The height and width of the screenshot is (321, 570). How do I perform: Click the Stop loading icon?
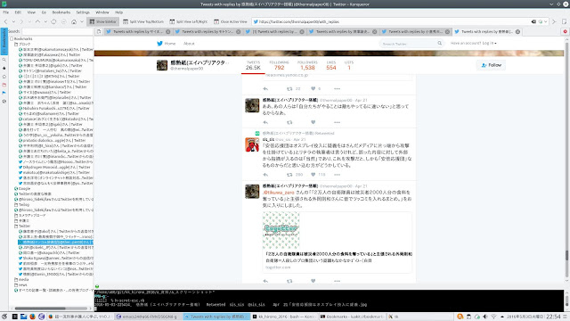(x=63, y=21)
